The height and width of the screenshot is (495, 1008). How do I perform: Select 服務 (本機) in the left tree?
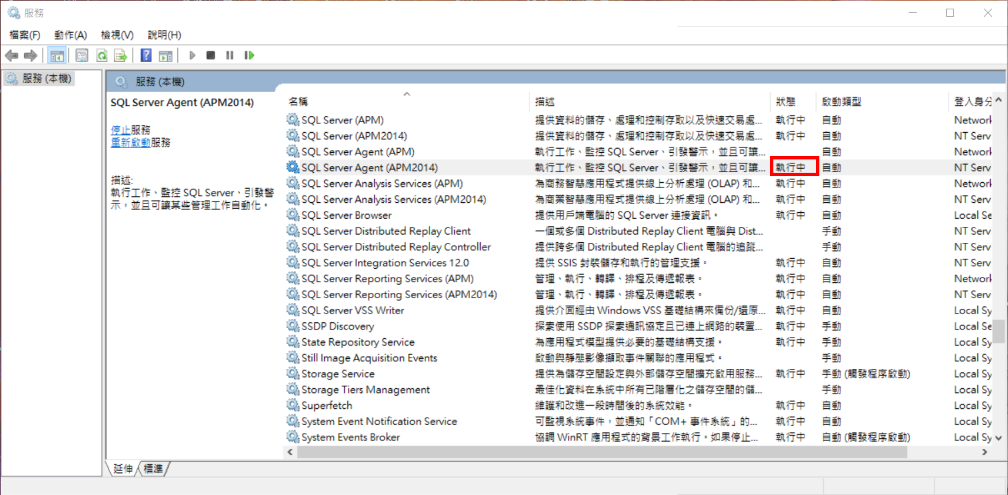tap(39, 79)
